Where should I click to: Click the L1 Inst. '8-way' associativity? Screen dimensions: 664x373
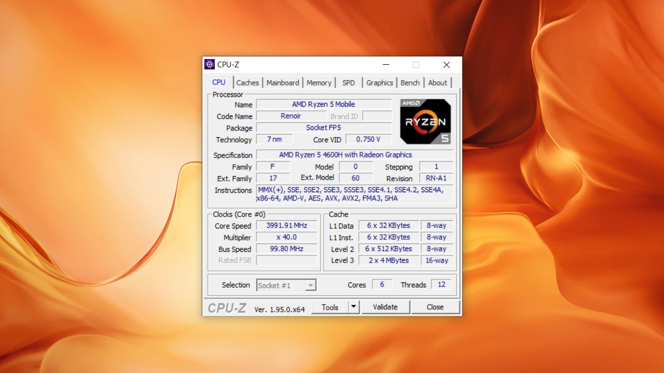[437, 237]
